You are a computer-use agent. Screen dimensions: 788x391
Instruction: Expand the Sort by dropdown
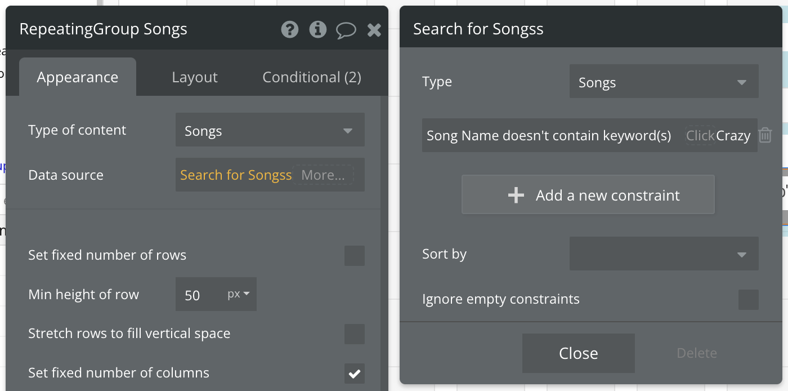pos(664,254)
